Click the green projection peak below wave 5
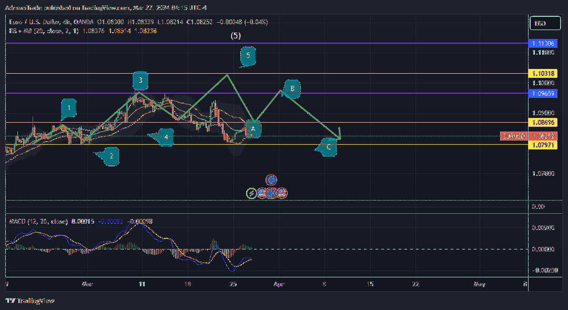This screenshot has width=568, height=310. [x=227, y=75]
